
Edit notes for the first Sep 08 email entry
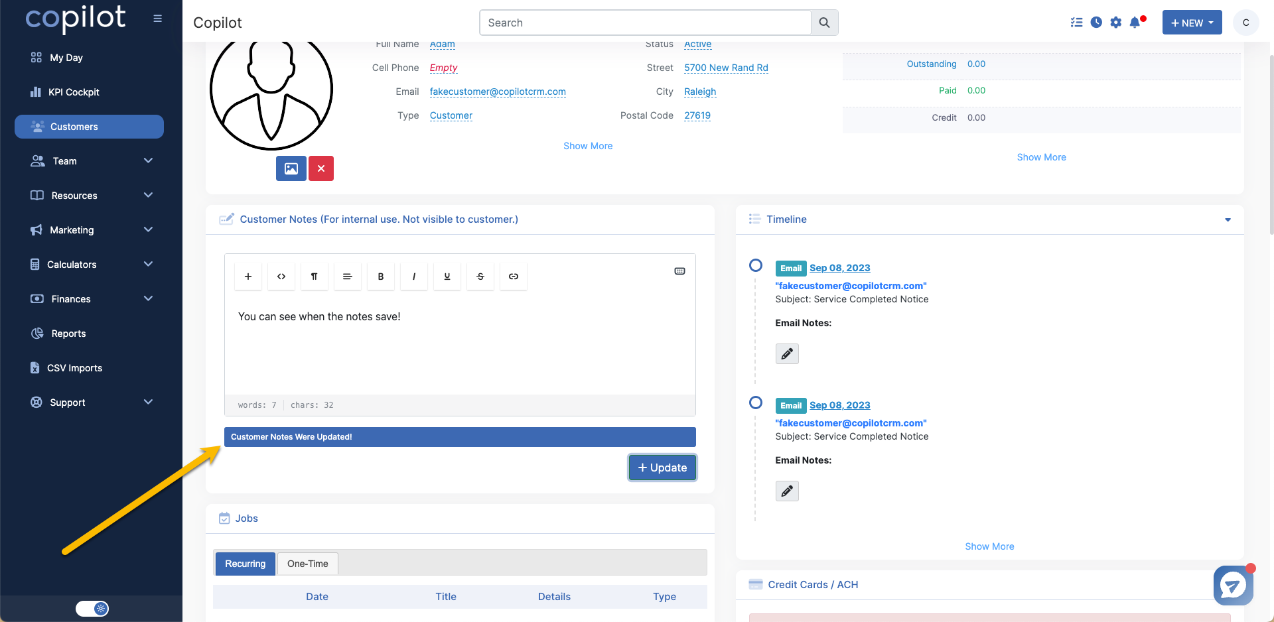[787, 354]
